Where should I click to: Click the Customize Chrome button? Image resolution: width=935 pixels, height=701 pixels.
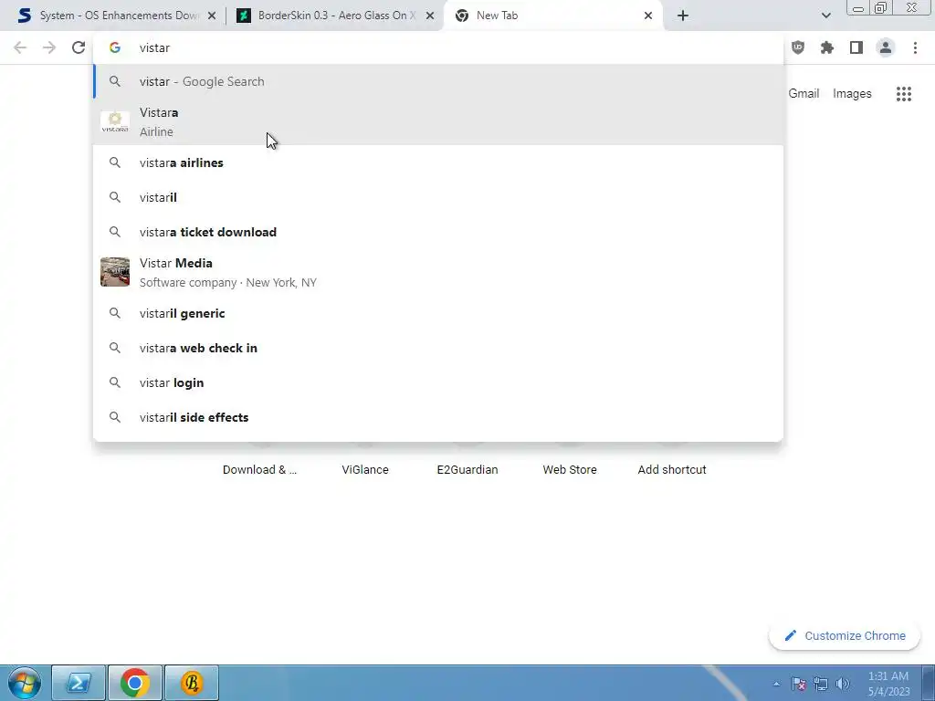tap(845, 635)
